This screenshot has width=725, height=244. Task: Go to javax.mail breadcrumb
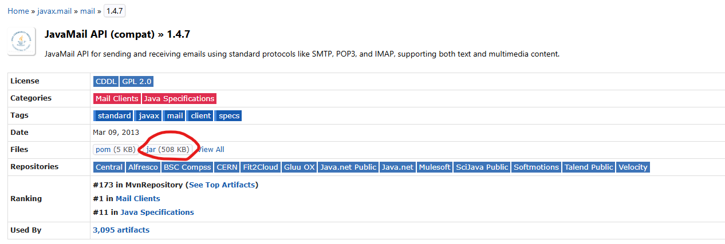55,11
